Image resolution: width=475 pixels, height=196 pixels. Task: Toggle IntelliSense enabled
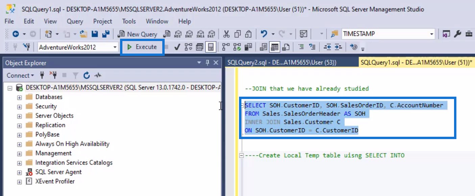[211, 47]
